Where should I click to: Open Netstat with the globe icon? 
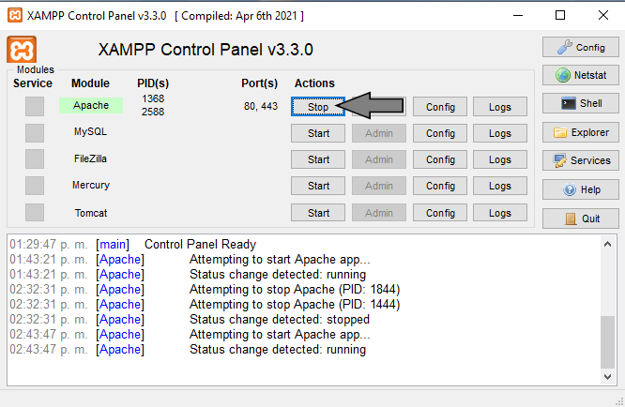point(580,75)
